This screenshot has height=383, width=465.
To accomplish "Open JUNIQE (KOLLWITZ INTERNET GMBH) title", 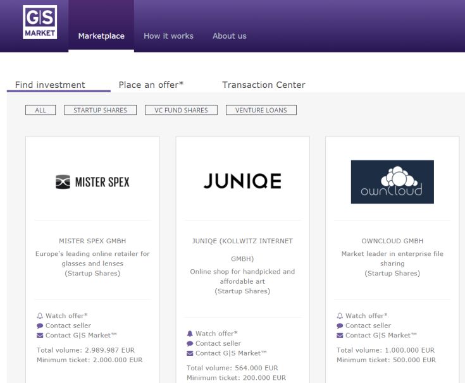I will 242,250.
